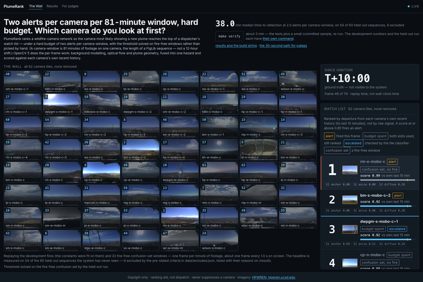
Task: Click the 'T+10:00' since-ignition timer
Action: (347, 78)
